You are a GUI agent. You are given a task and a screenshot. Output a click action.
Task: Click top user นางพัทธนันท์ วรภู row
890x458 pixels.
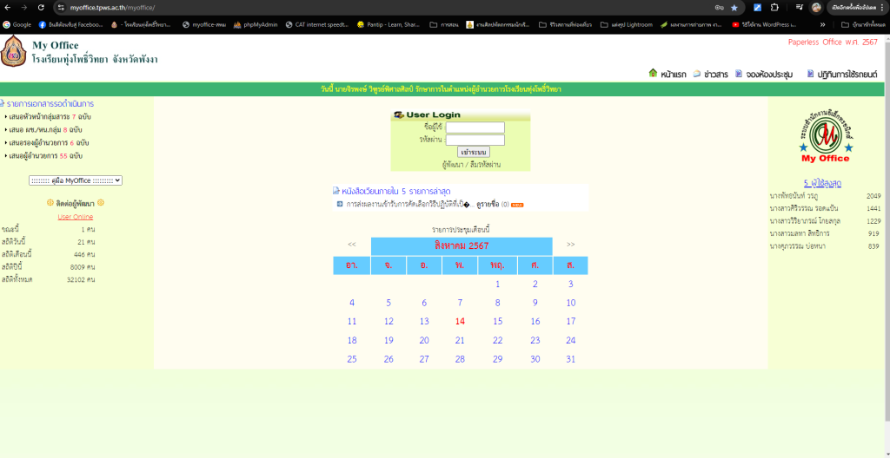826,196
